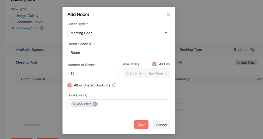Image resolution: width=263 pixels, height=139 pixels.
Task: Click info icon next to Allow Shared Bookings
Action: pyautogui.click(x=114, y=85)
